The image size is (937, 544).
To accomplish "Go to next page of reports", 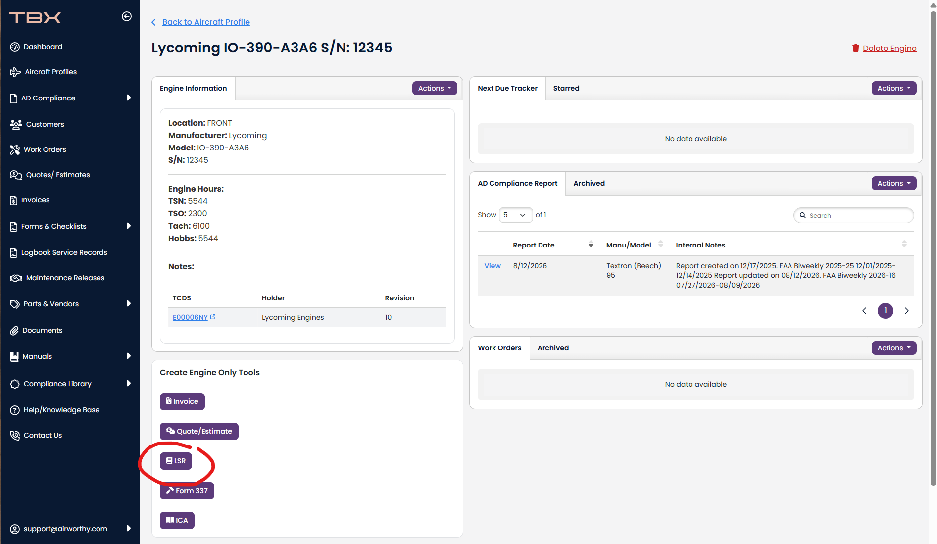I will click(x=907, y=311).
